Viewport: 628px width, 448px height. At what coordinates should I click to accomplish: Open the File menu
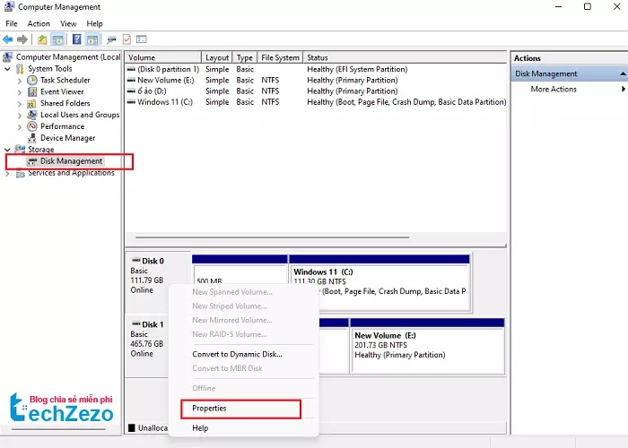pyautogui.click(x=11, y=23)
